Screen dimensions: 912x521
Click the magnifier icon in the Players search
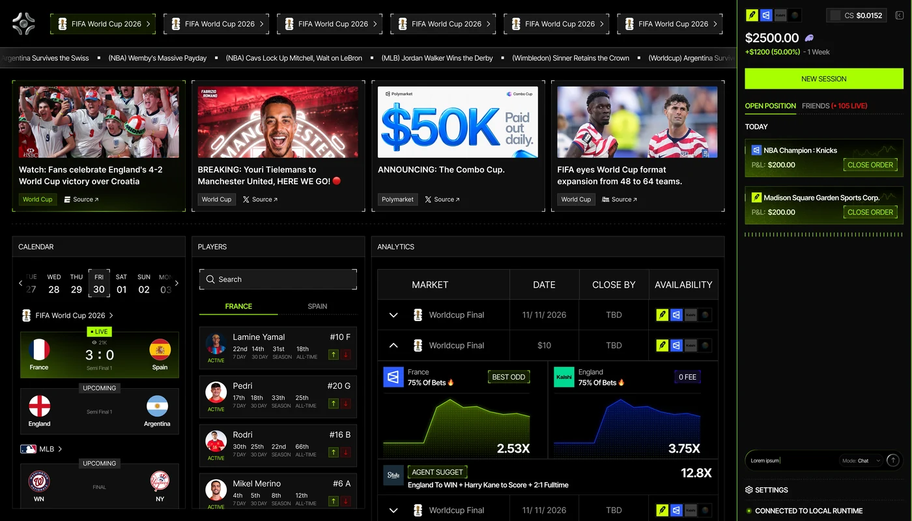click(x=210, y=279)
